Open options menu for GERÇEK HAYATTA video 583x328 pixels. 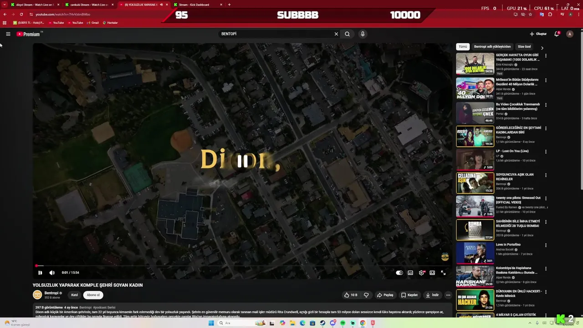pyautogui.click(x=546, y=56)
